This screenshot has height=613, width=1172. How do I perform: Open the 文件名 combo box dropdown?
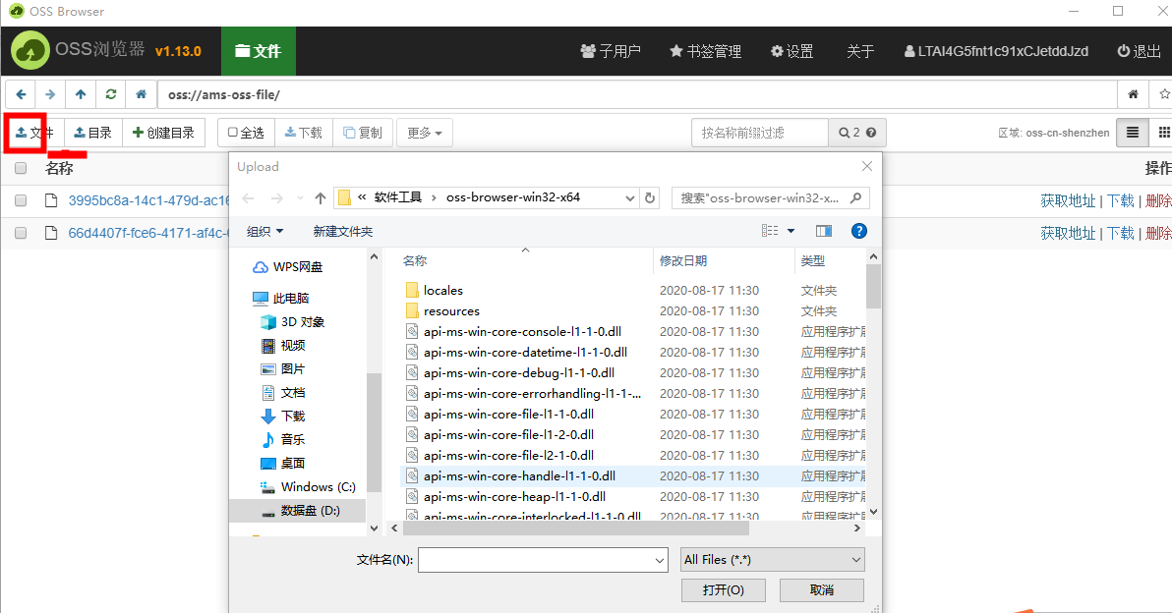click(659, 560)
